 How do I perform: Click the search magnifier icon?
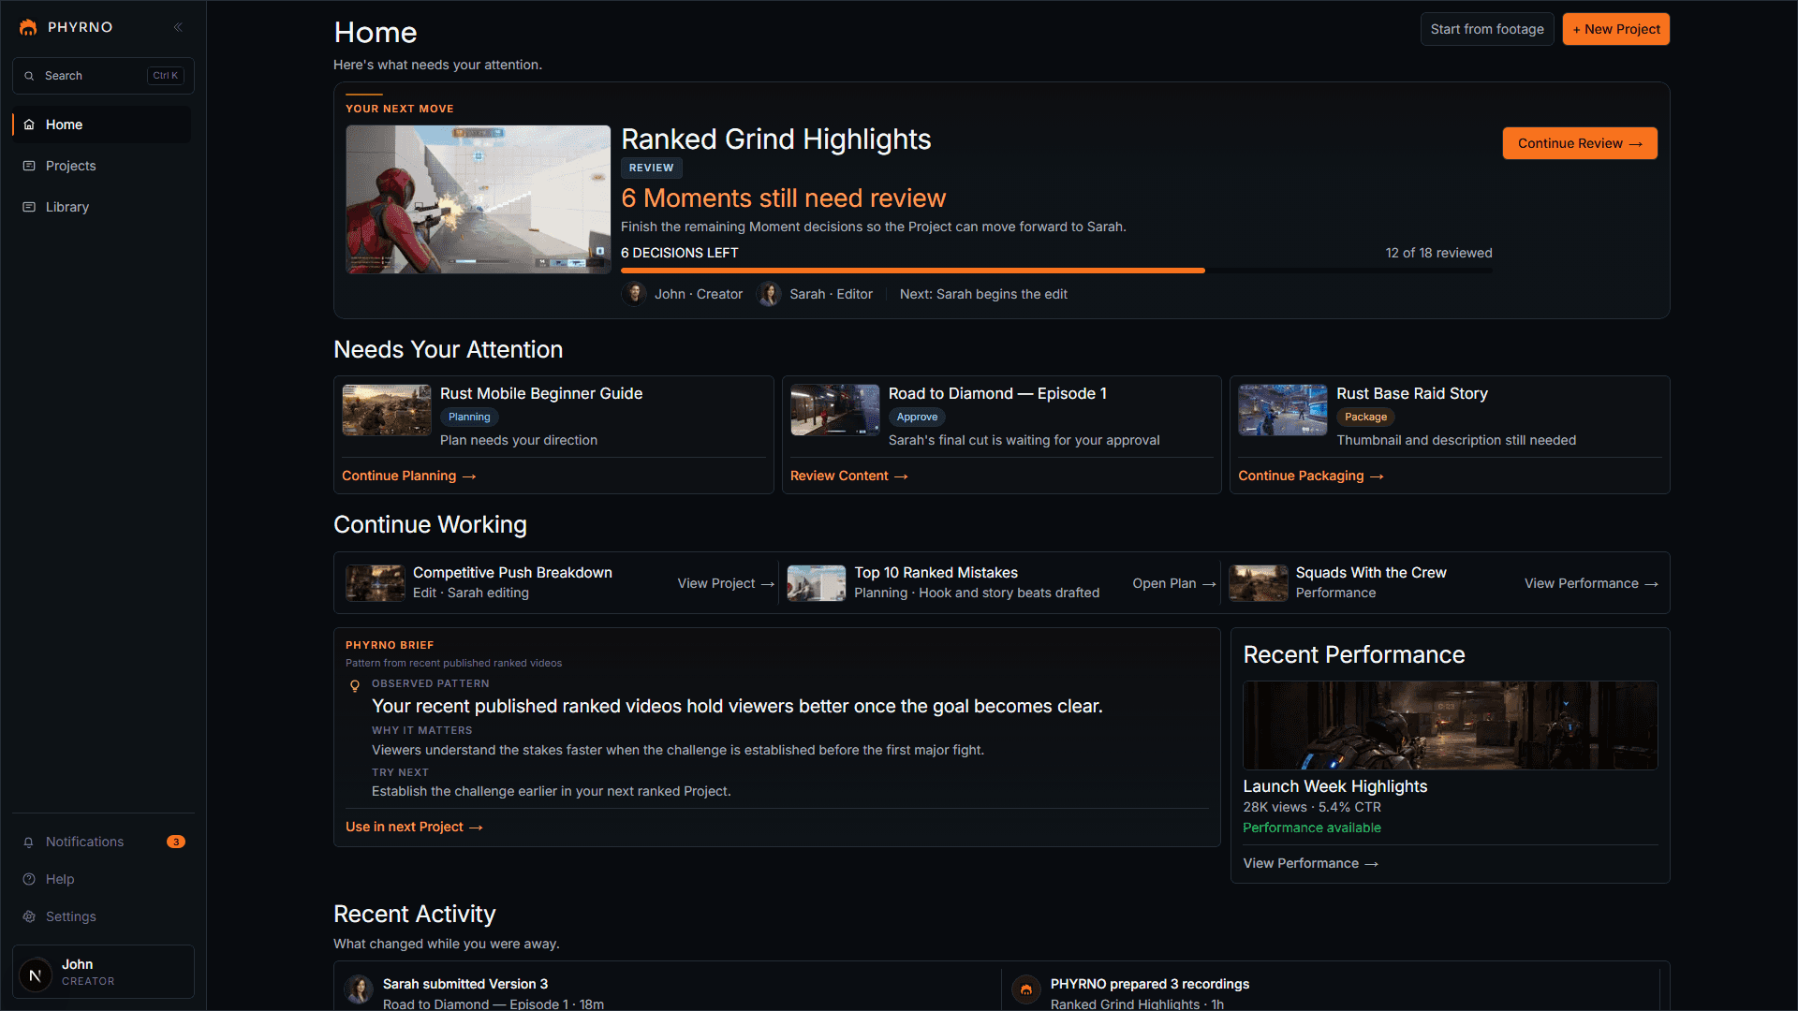29,76
